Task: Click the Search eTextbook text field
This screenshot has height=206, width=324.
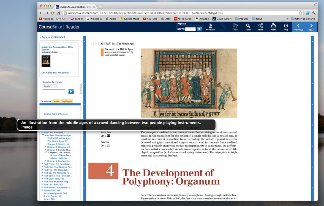Action: (x=54, y=91)
